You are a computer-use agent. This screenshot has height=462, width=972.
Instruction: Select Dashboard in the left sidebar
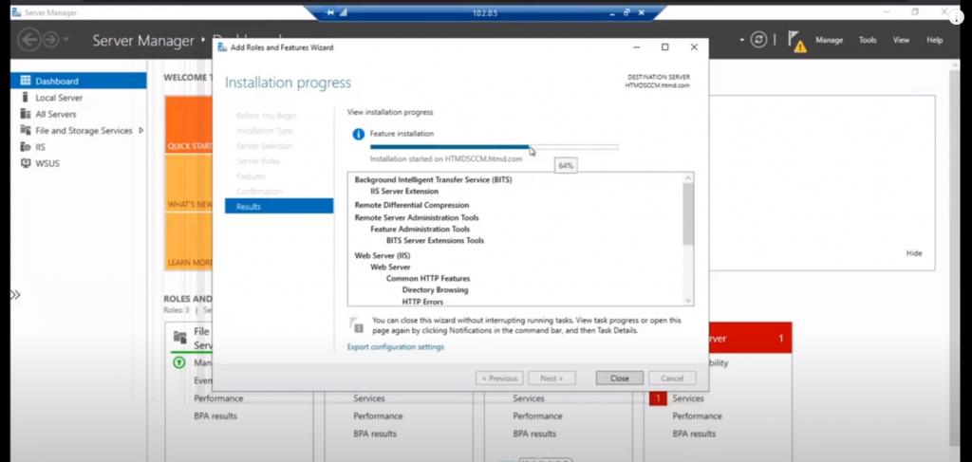(x=79, y=81)
